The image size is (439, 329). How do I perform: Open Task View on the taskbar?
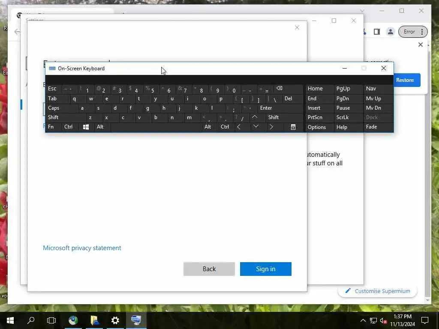point(51,320)
